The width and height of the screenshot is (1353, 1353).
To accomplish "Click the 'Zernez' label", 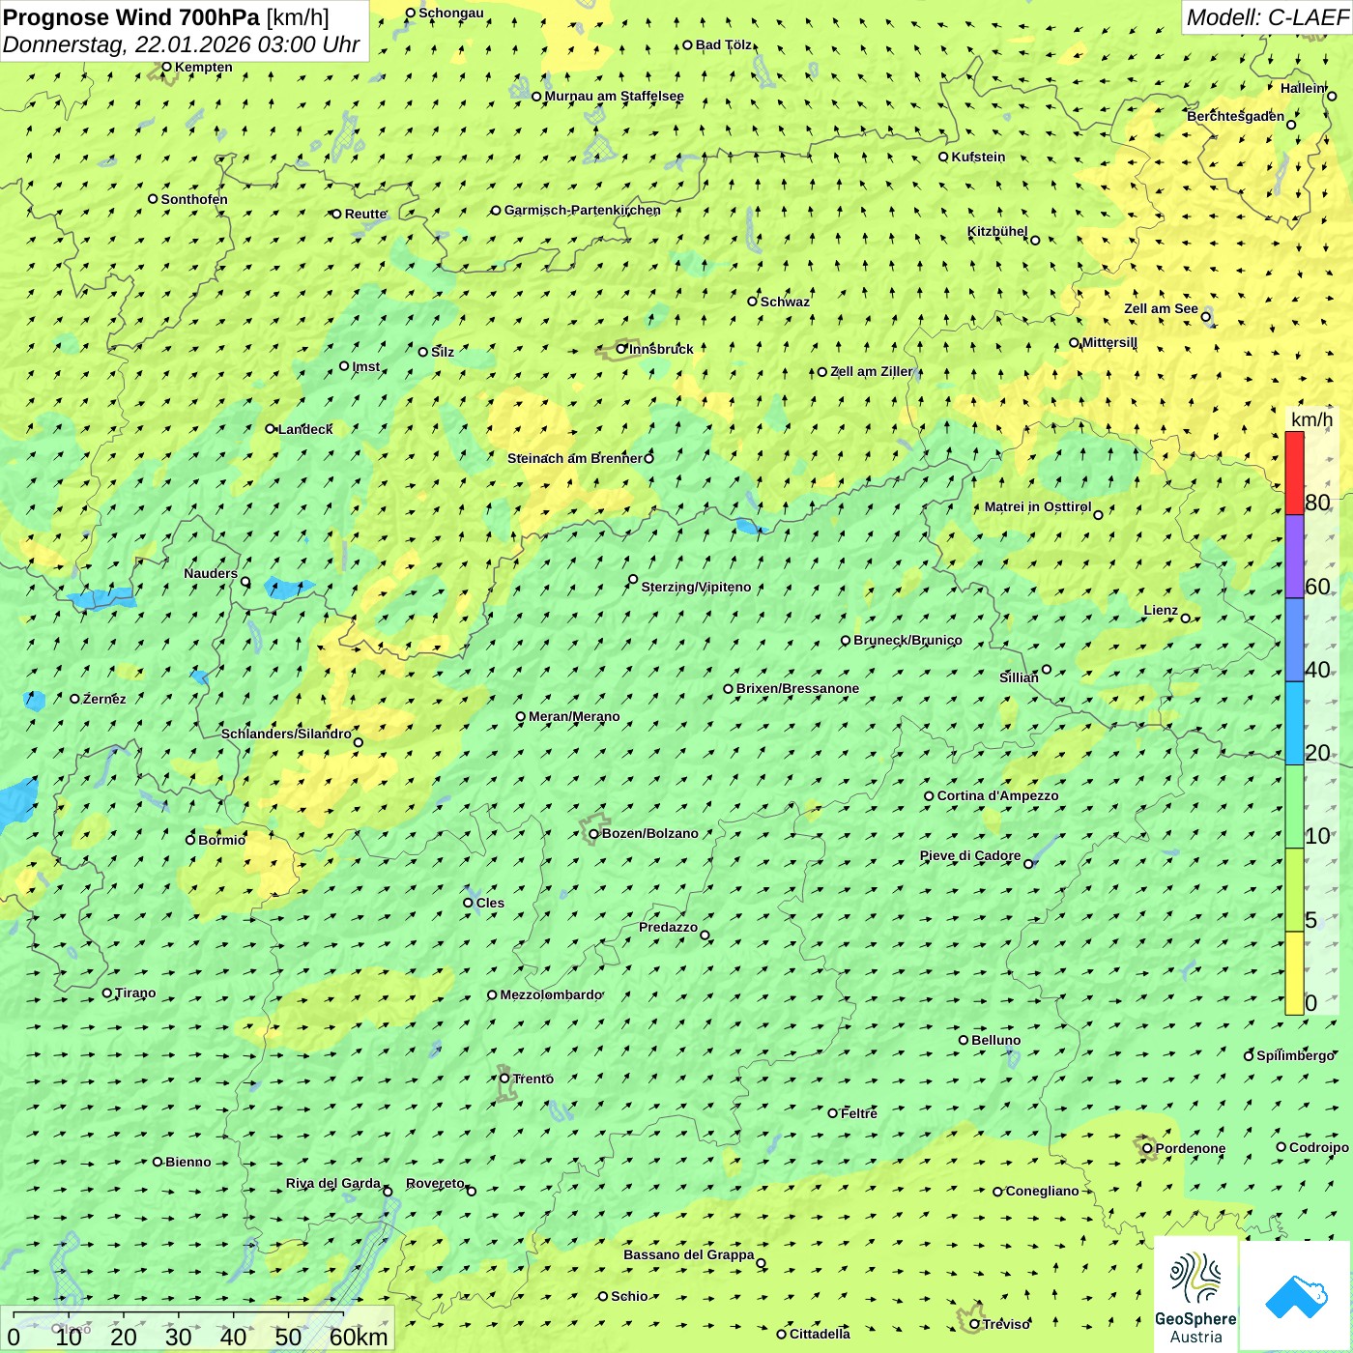I will [x=104, y=699].
